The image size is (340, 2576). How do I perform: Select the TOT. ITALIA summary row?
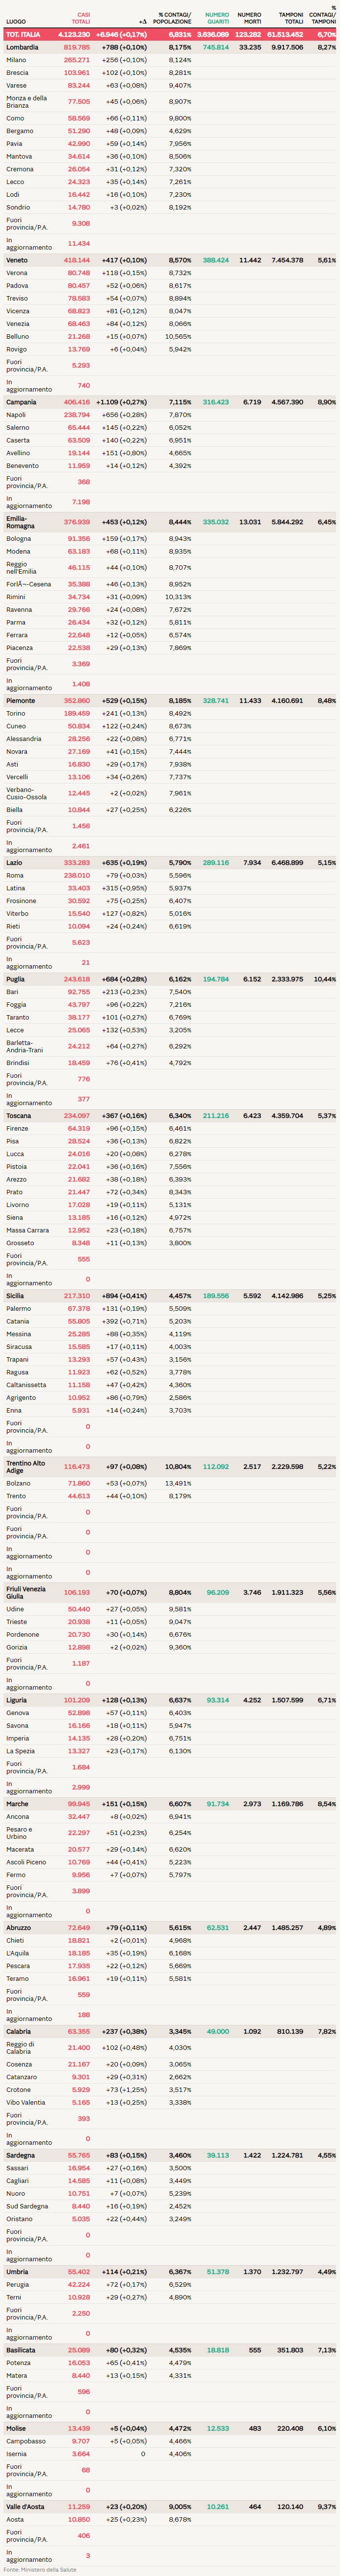coord(24,34)
